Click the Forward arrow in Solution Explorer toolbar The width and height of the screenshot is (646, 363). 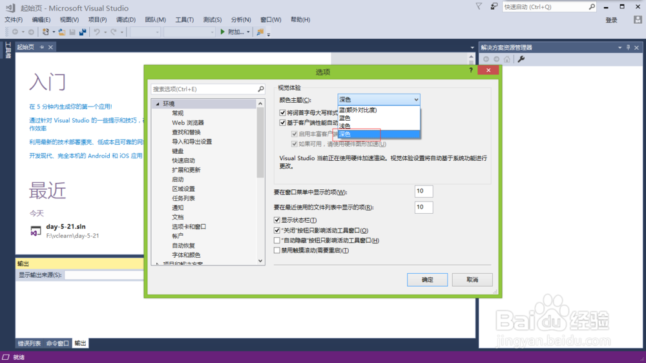496,59
